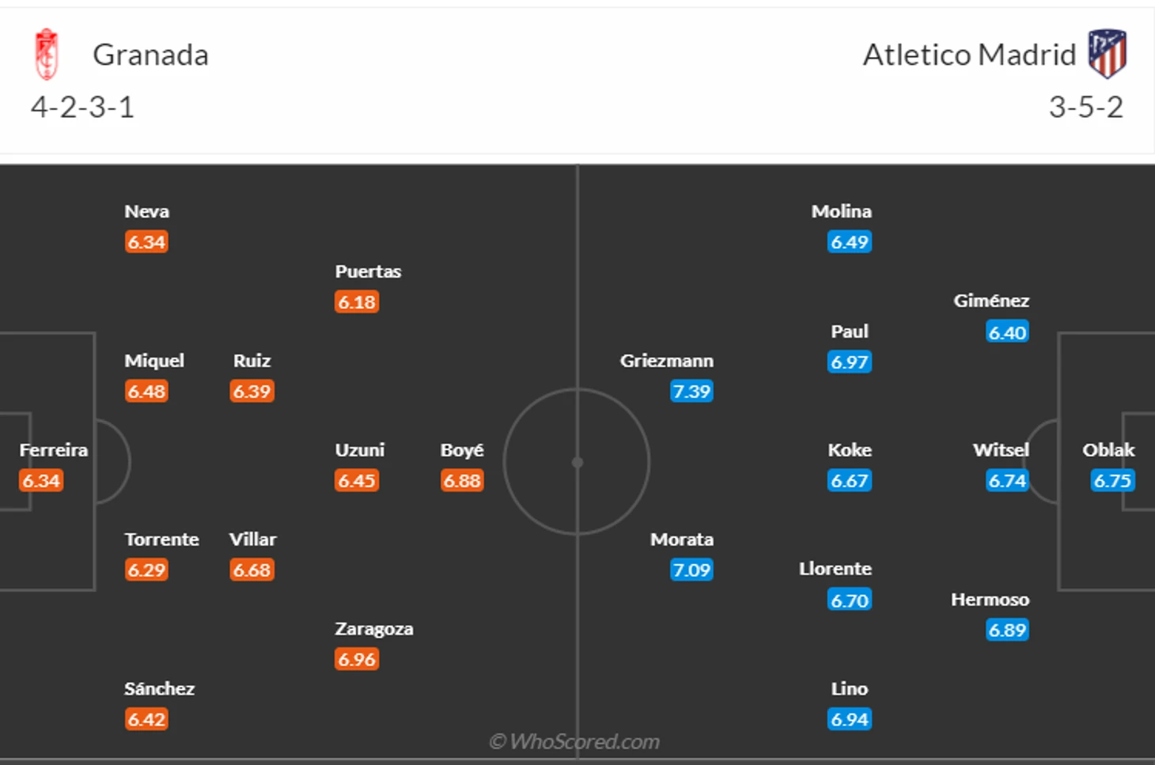Click Lino's 6.94 rating badge

(x=850, y=720)
